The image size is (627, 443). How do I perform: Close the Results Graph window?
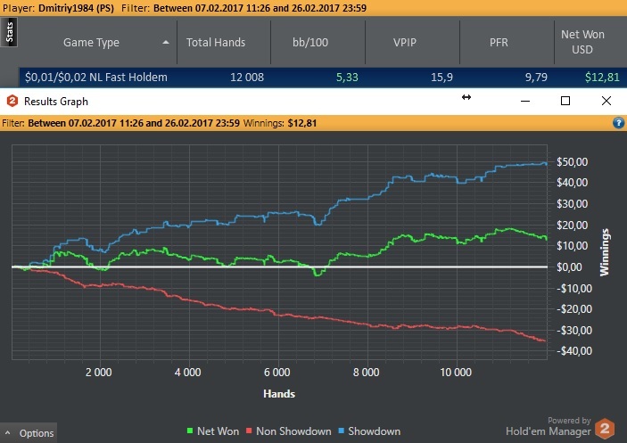click(x=606, y=101)
